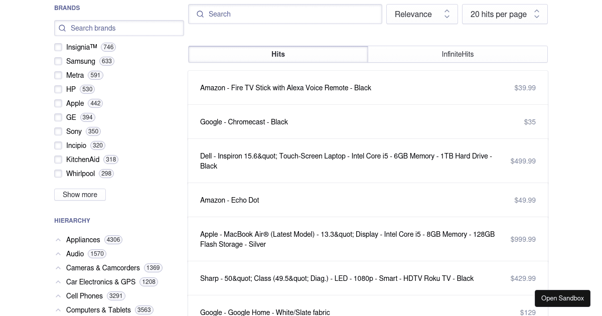Viewport: 602px width, 316px height.
Task: Open the Amazon Fire TV Stick result
Action: point(368,88)
